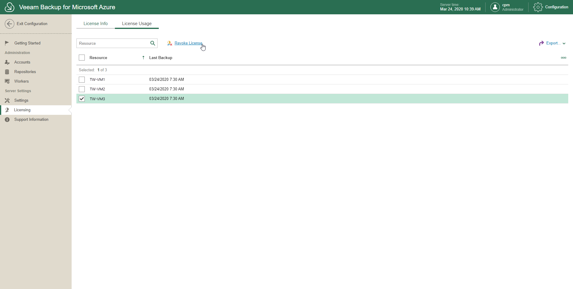This screenshot has width=573, height=289.
Task: Select the License Usage tab
Action: coord(137,24)
